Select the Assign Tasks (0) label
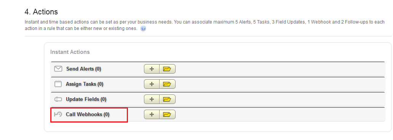393x140 pixels. [85, 84]
